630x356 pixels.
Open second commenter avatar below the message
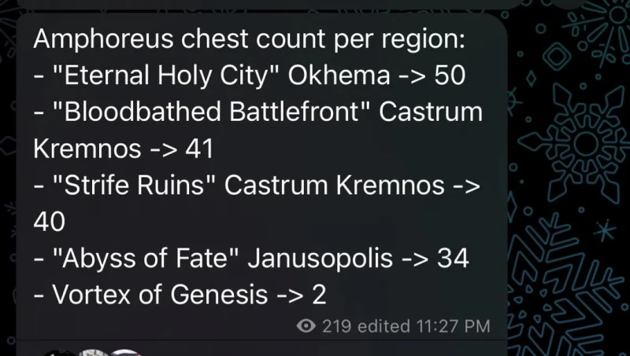(93, 353)
